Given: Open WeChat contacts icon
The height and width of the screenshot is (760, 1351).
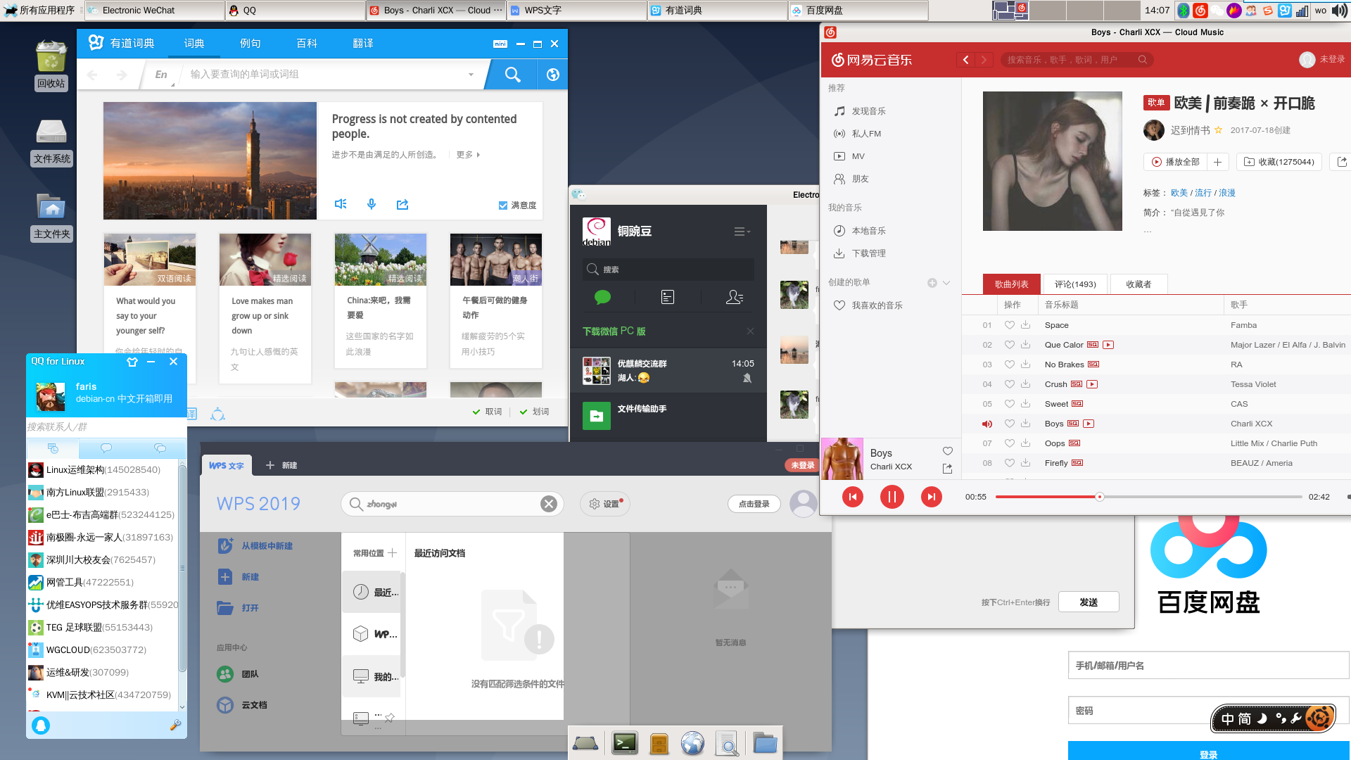Looking at the screenshot, I should tap(734, 297).
